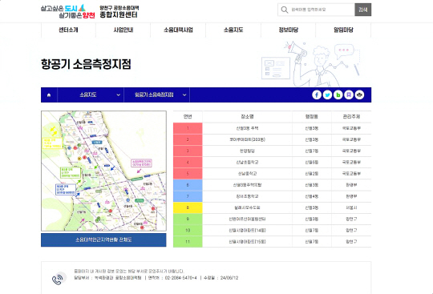Open 소음대책인근지역현황 전체도 full map button

coord(103,240)
